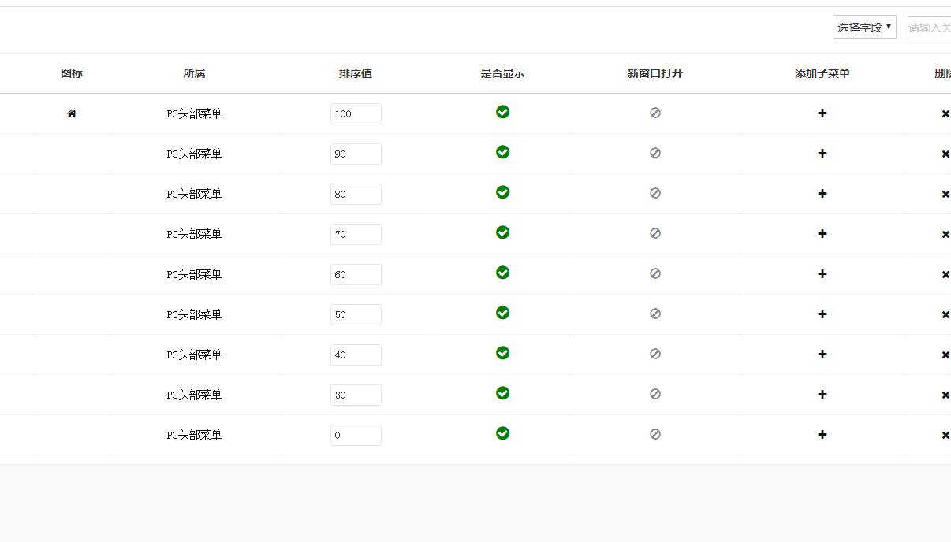The image size is (951, 542).
Task: Toggle display checkmark for sort 50 row
Action: [x=502, y=313]
